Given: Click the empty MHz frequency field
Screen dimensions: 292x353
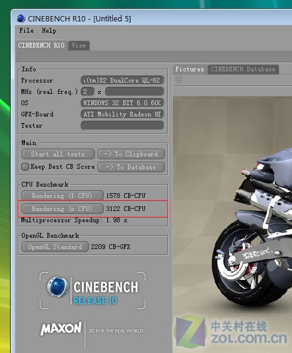Looking at the screenshot, I should click(134, 92).
